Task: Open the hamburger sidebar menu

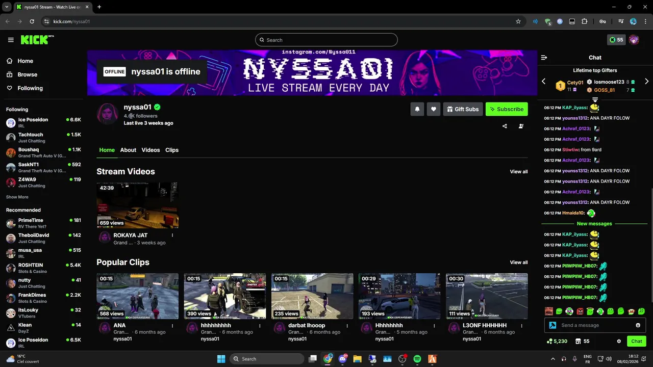Action: pyautogui.click(x=11, y=40)
